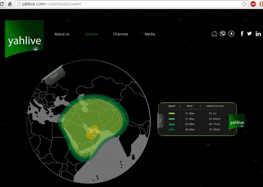Screen dimensions: 263x187
Task: Open the Yahlive LinkedIn icon
Action: pyautogui.click(x=258, y=34)
